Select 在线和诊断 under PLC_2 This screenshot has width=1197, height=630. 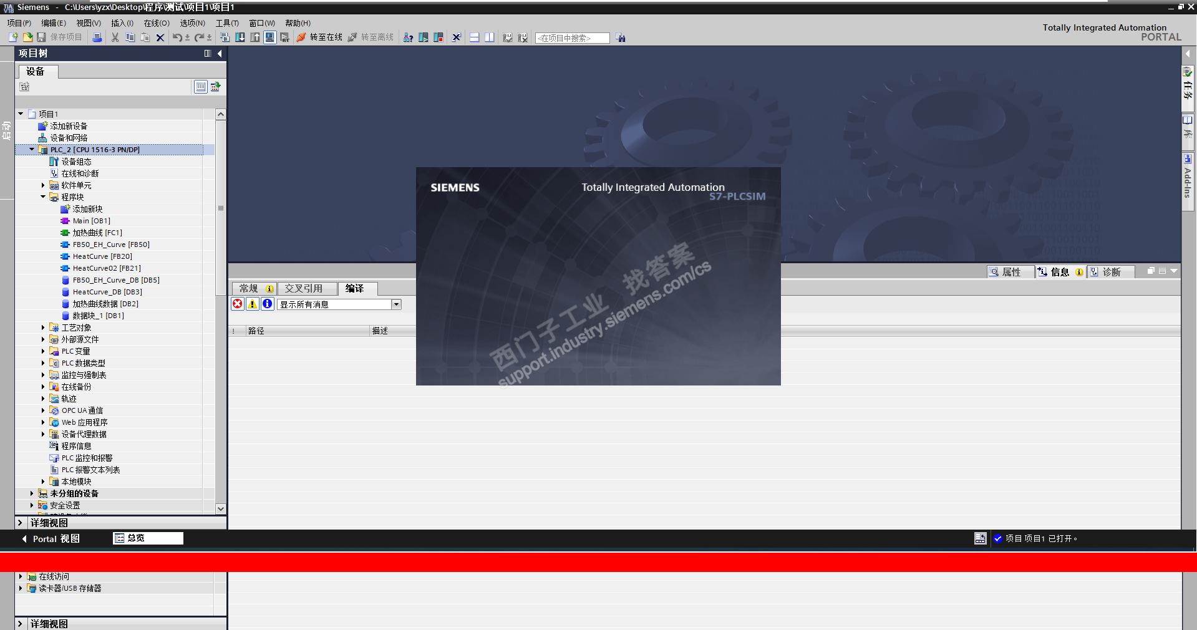80,173
